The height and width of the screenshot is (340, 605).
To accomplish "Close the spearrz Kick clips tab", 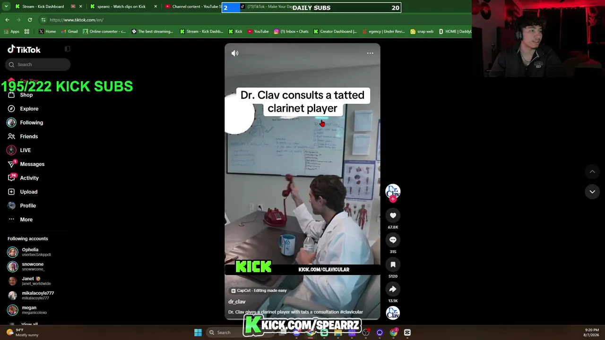I will (x=156, y=7).
